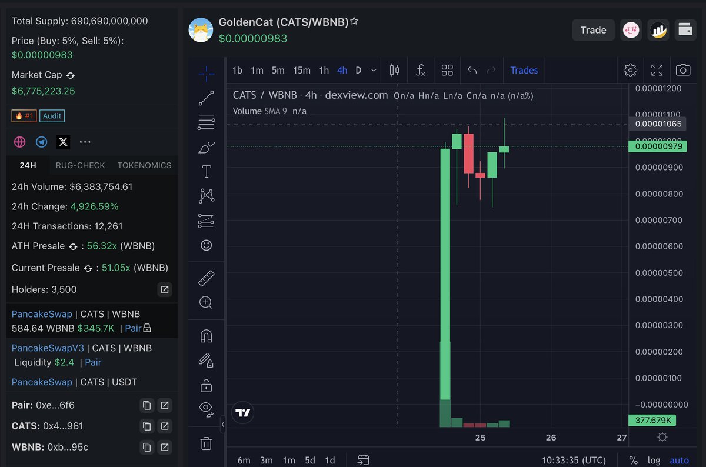
Task: Refresh the Market Cap value
Action: coord(71,75)
